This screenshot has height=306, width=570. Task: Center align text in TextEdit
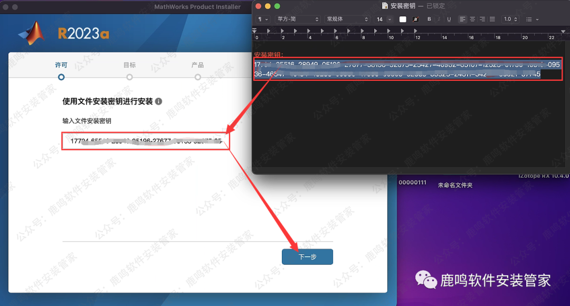(x=472, y=19)
